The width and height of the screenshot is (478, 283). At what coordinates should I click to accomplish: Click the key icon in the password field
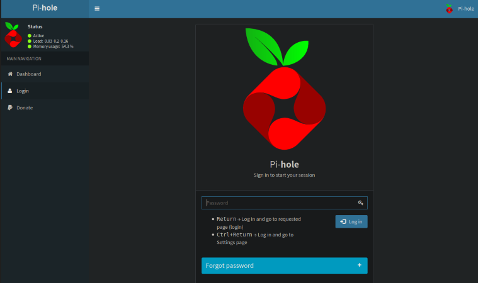[360, 203]
